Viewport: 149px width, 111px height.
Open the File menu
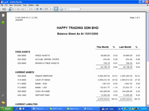(x=2, y=5)
